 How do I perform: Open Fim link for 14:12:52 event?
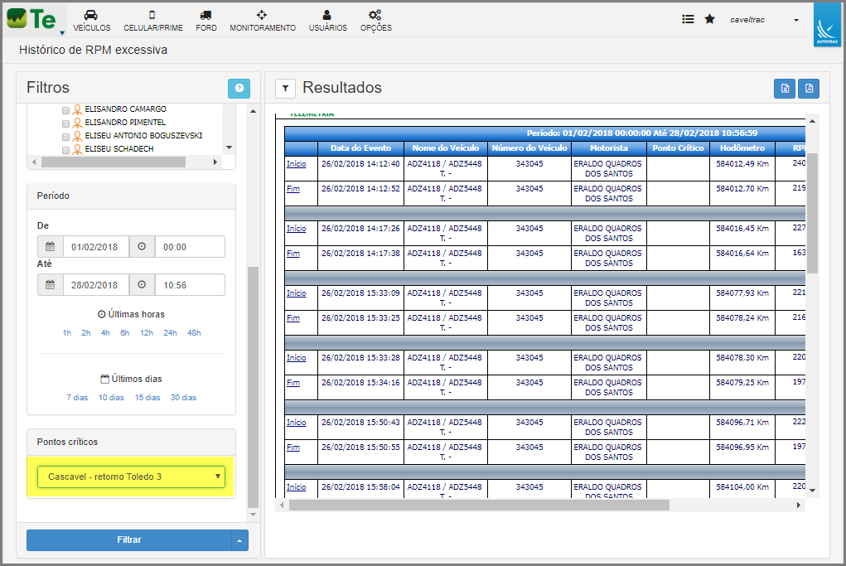pyautogui.click(x=293, y=188)
